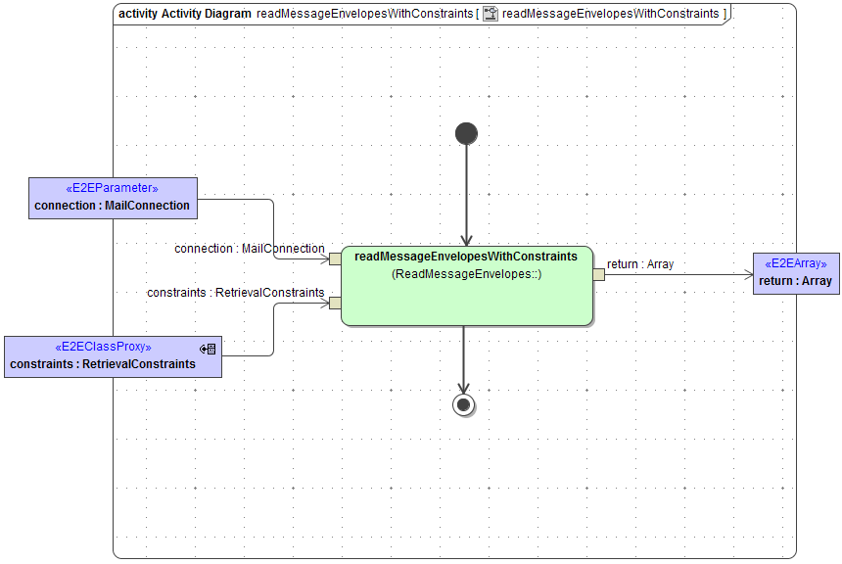Select the activity final node
The width and height of the screenshot is (842, 564).
click(463, 403)
